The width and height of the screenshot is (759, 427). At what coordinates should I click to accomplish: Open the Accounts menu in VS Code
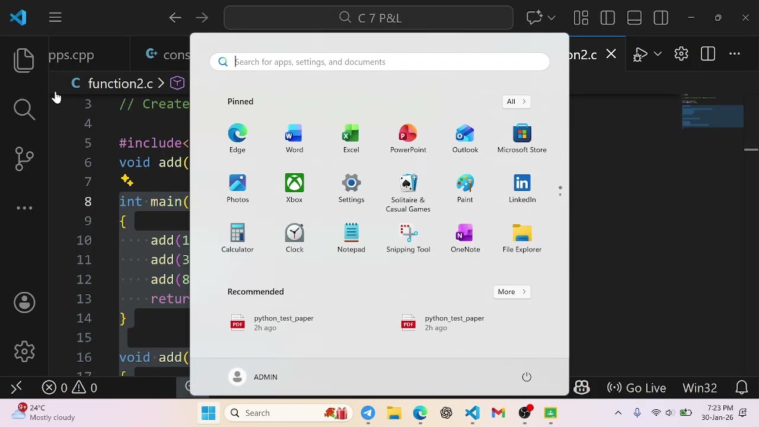point(24,302)
